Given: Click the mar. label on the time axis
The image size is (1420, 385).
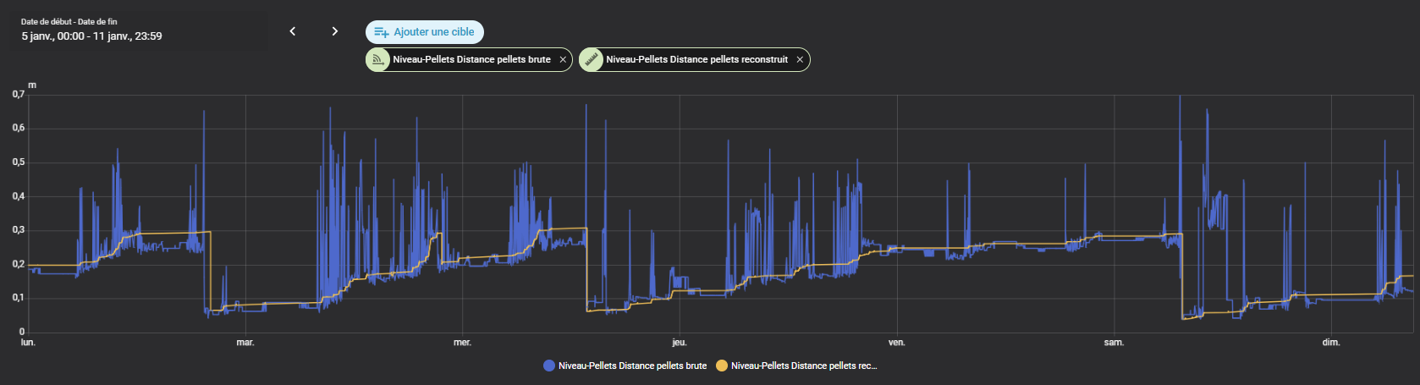Looking at the screenshot, I should [245, 343].
